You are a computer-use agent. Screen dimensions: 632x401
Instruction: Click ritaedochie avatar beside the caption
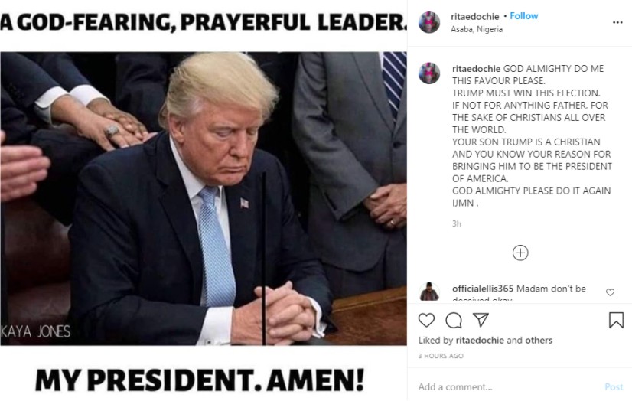tap(429, 73)
